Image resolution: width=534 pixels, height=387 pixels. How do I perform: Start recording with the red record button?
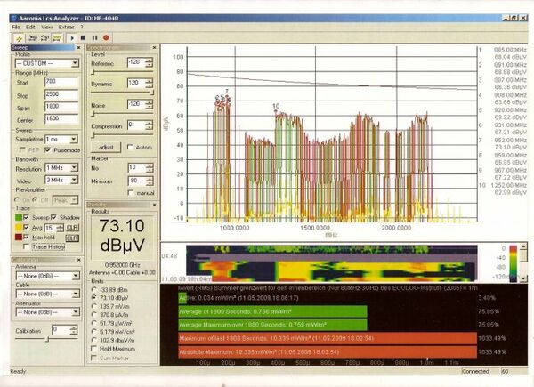106,37
